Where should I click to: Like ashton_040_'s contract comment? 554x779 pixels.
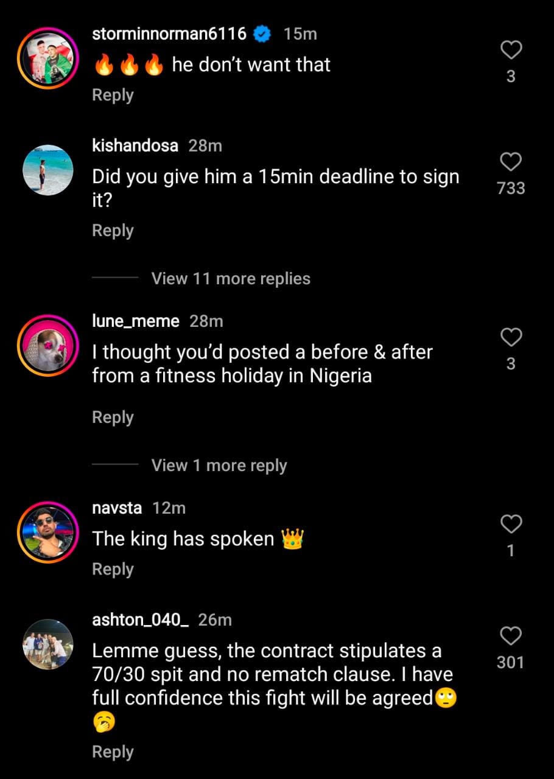pos(511,636)
